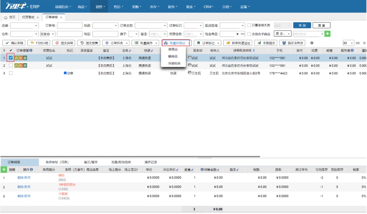This screenshot has height=214, width=367.
Task: Click the green 合 tag in row 1
Action: (x=16, y=58)
